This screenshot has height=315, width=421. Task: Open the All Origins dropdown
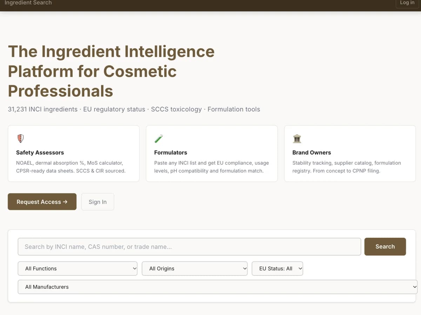tap(195, 268)
